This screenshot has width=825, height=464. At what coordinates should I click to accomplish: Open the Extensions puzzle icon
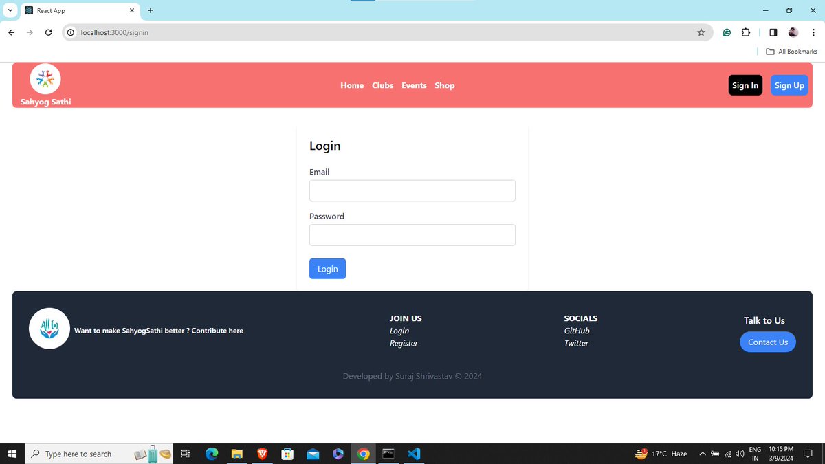click(746, 32)
